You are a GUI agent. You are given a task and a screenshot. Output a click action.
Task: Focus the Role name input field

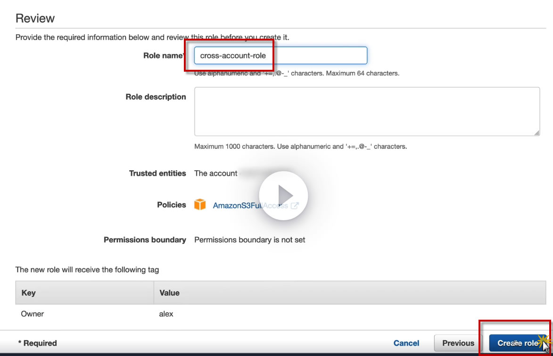point(281,56)
